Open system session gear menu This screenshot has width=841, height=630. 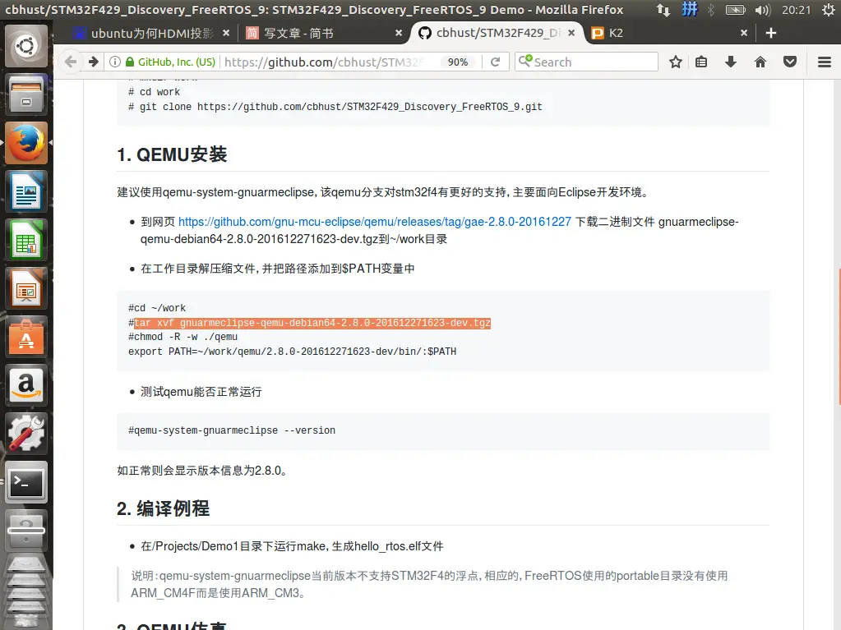829,10
